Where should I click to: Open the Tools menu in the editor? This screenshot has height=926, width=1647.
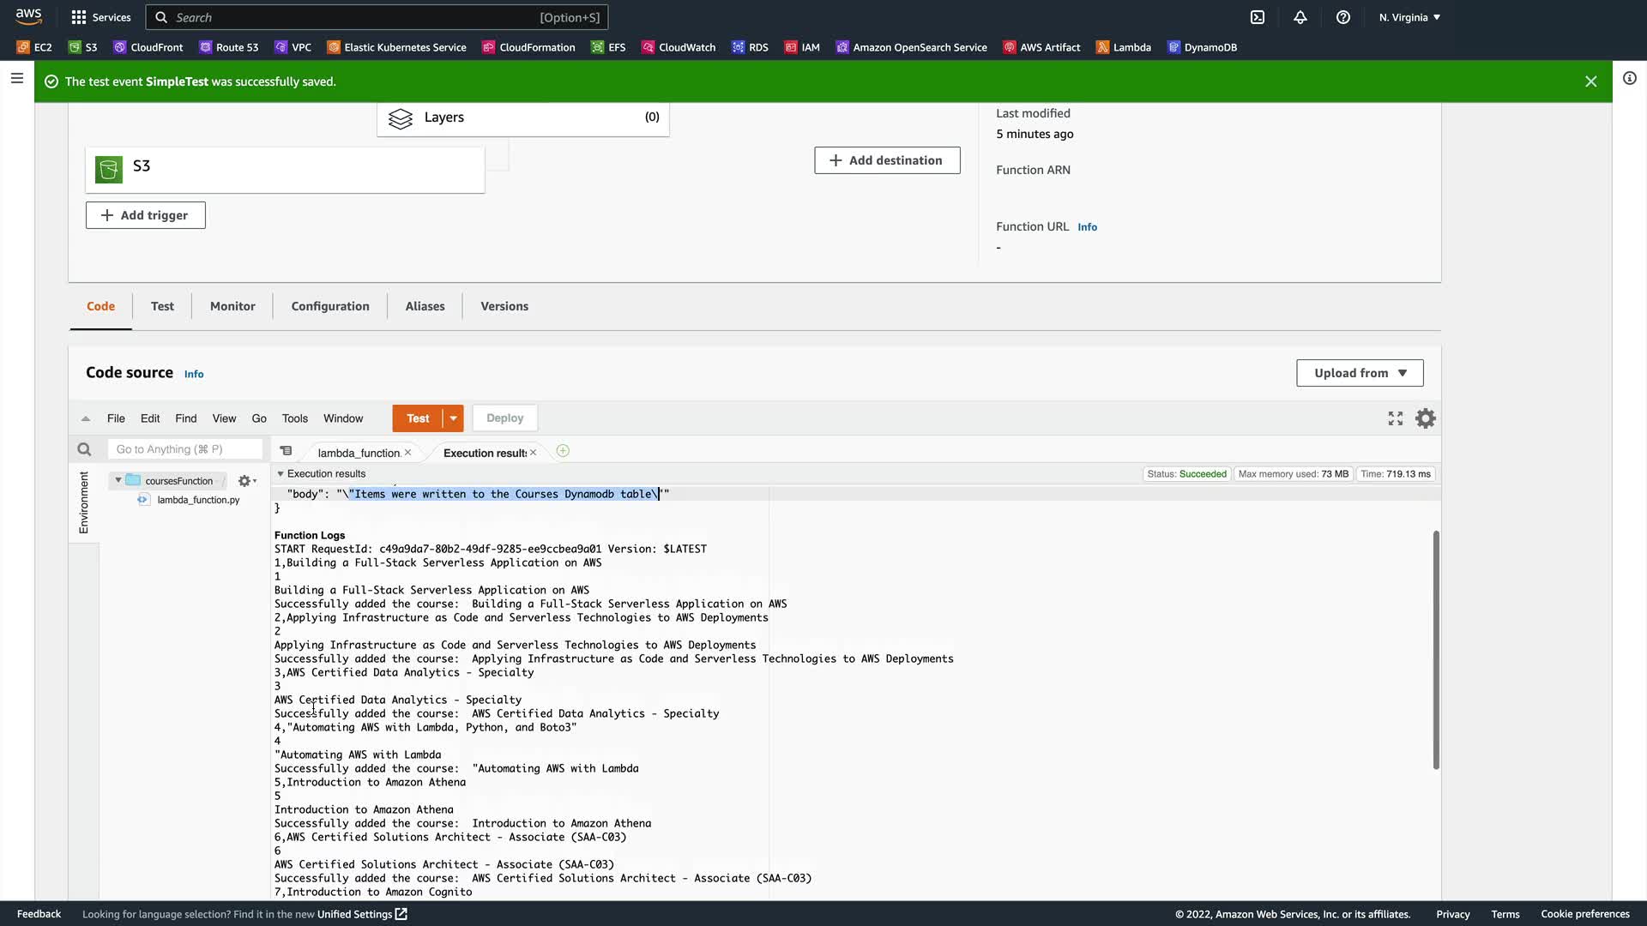[294, 418]
